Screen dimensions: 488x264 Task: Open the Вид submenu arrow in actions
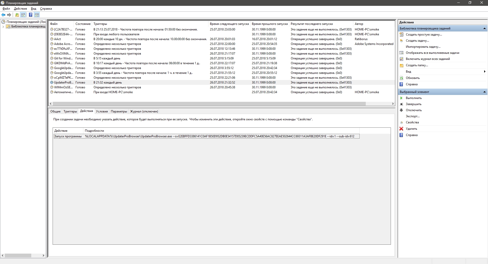coord(485,72)
